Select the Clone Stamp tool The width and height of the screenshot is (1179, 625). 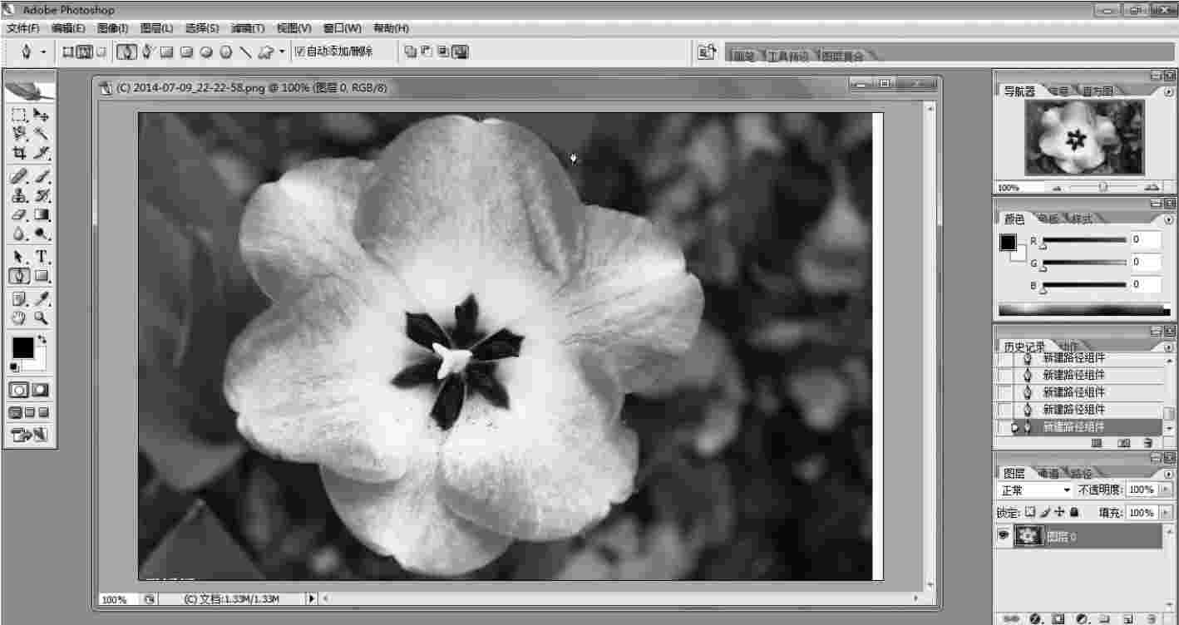[x=19, y=196]
